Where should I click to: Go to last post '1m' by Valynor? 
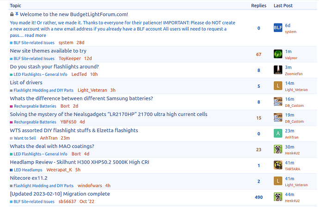[288, 51]
